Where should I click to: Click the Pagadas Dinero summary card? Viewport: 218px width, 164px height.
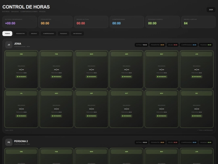point(163,22)
